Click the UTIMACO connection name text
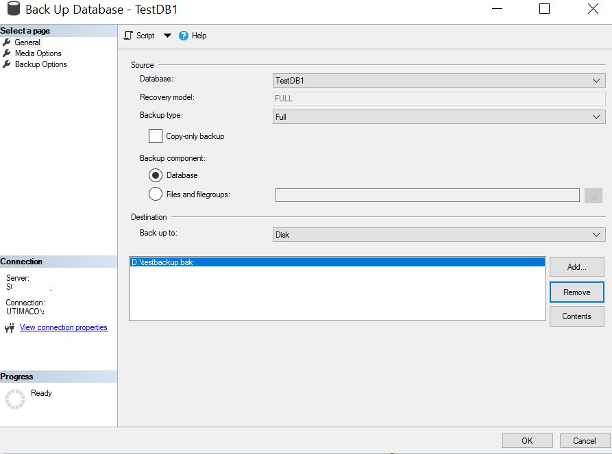The width and height of the screenshot is (612, 454). (25, 312)
